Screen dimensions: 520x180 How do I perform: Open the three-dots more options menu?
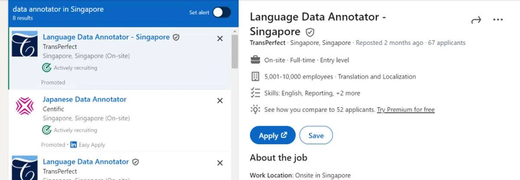pyautogui.click(x=498, y=20)
